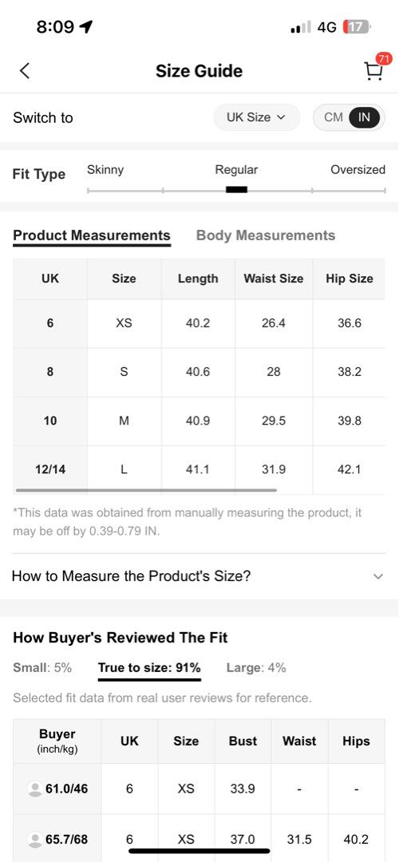
Task: Filter reviews by Large 4%
Action: (256, 668)
